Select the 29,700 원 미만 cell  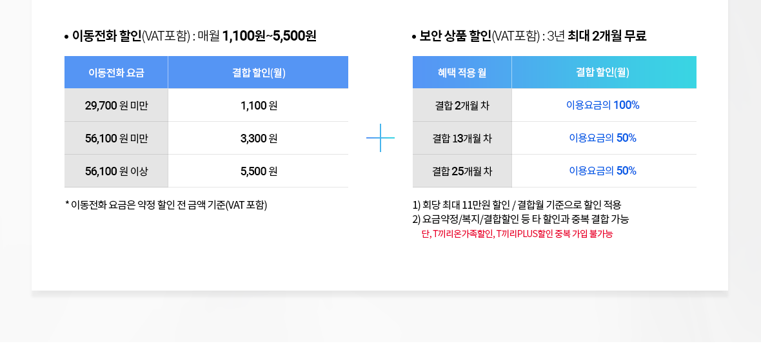point(116,106)
